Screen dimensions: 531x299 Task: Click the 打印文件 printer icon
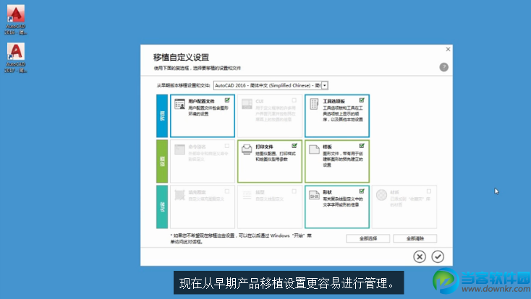point(247,149)
